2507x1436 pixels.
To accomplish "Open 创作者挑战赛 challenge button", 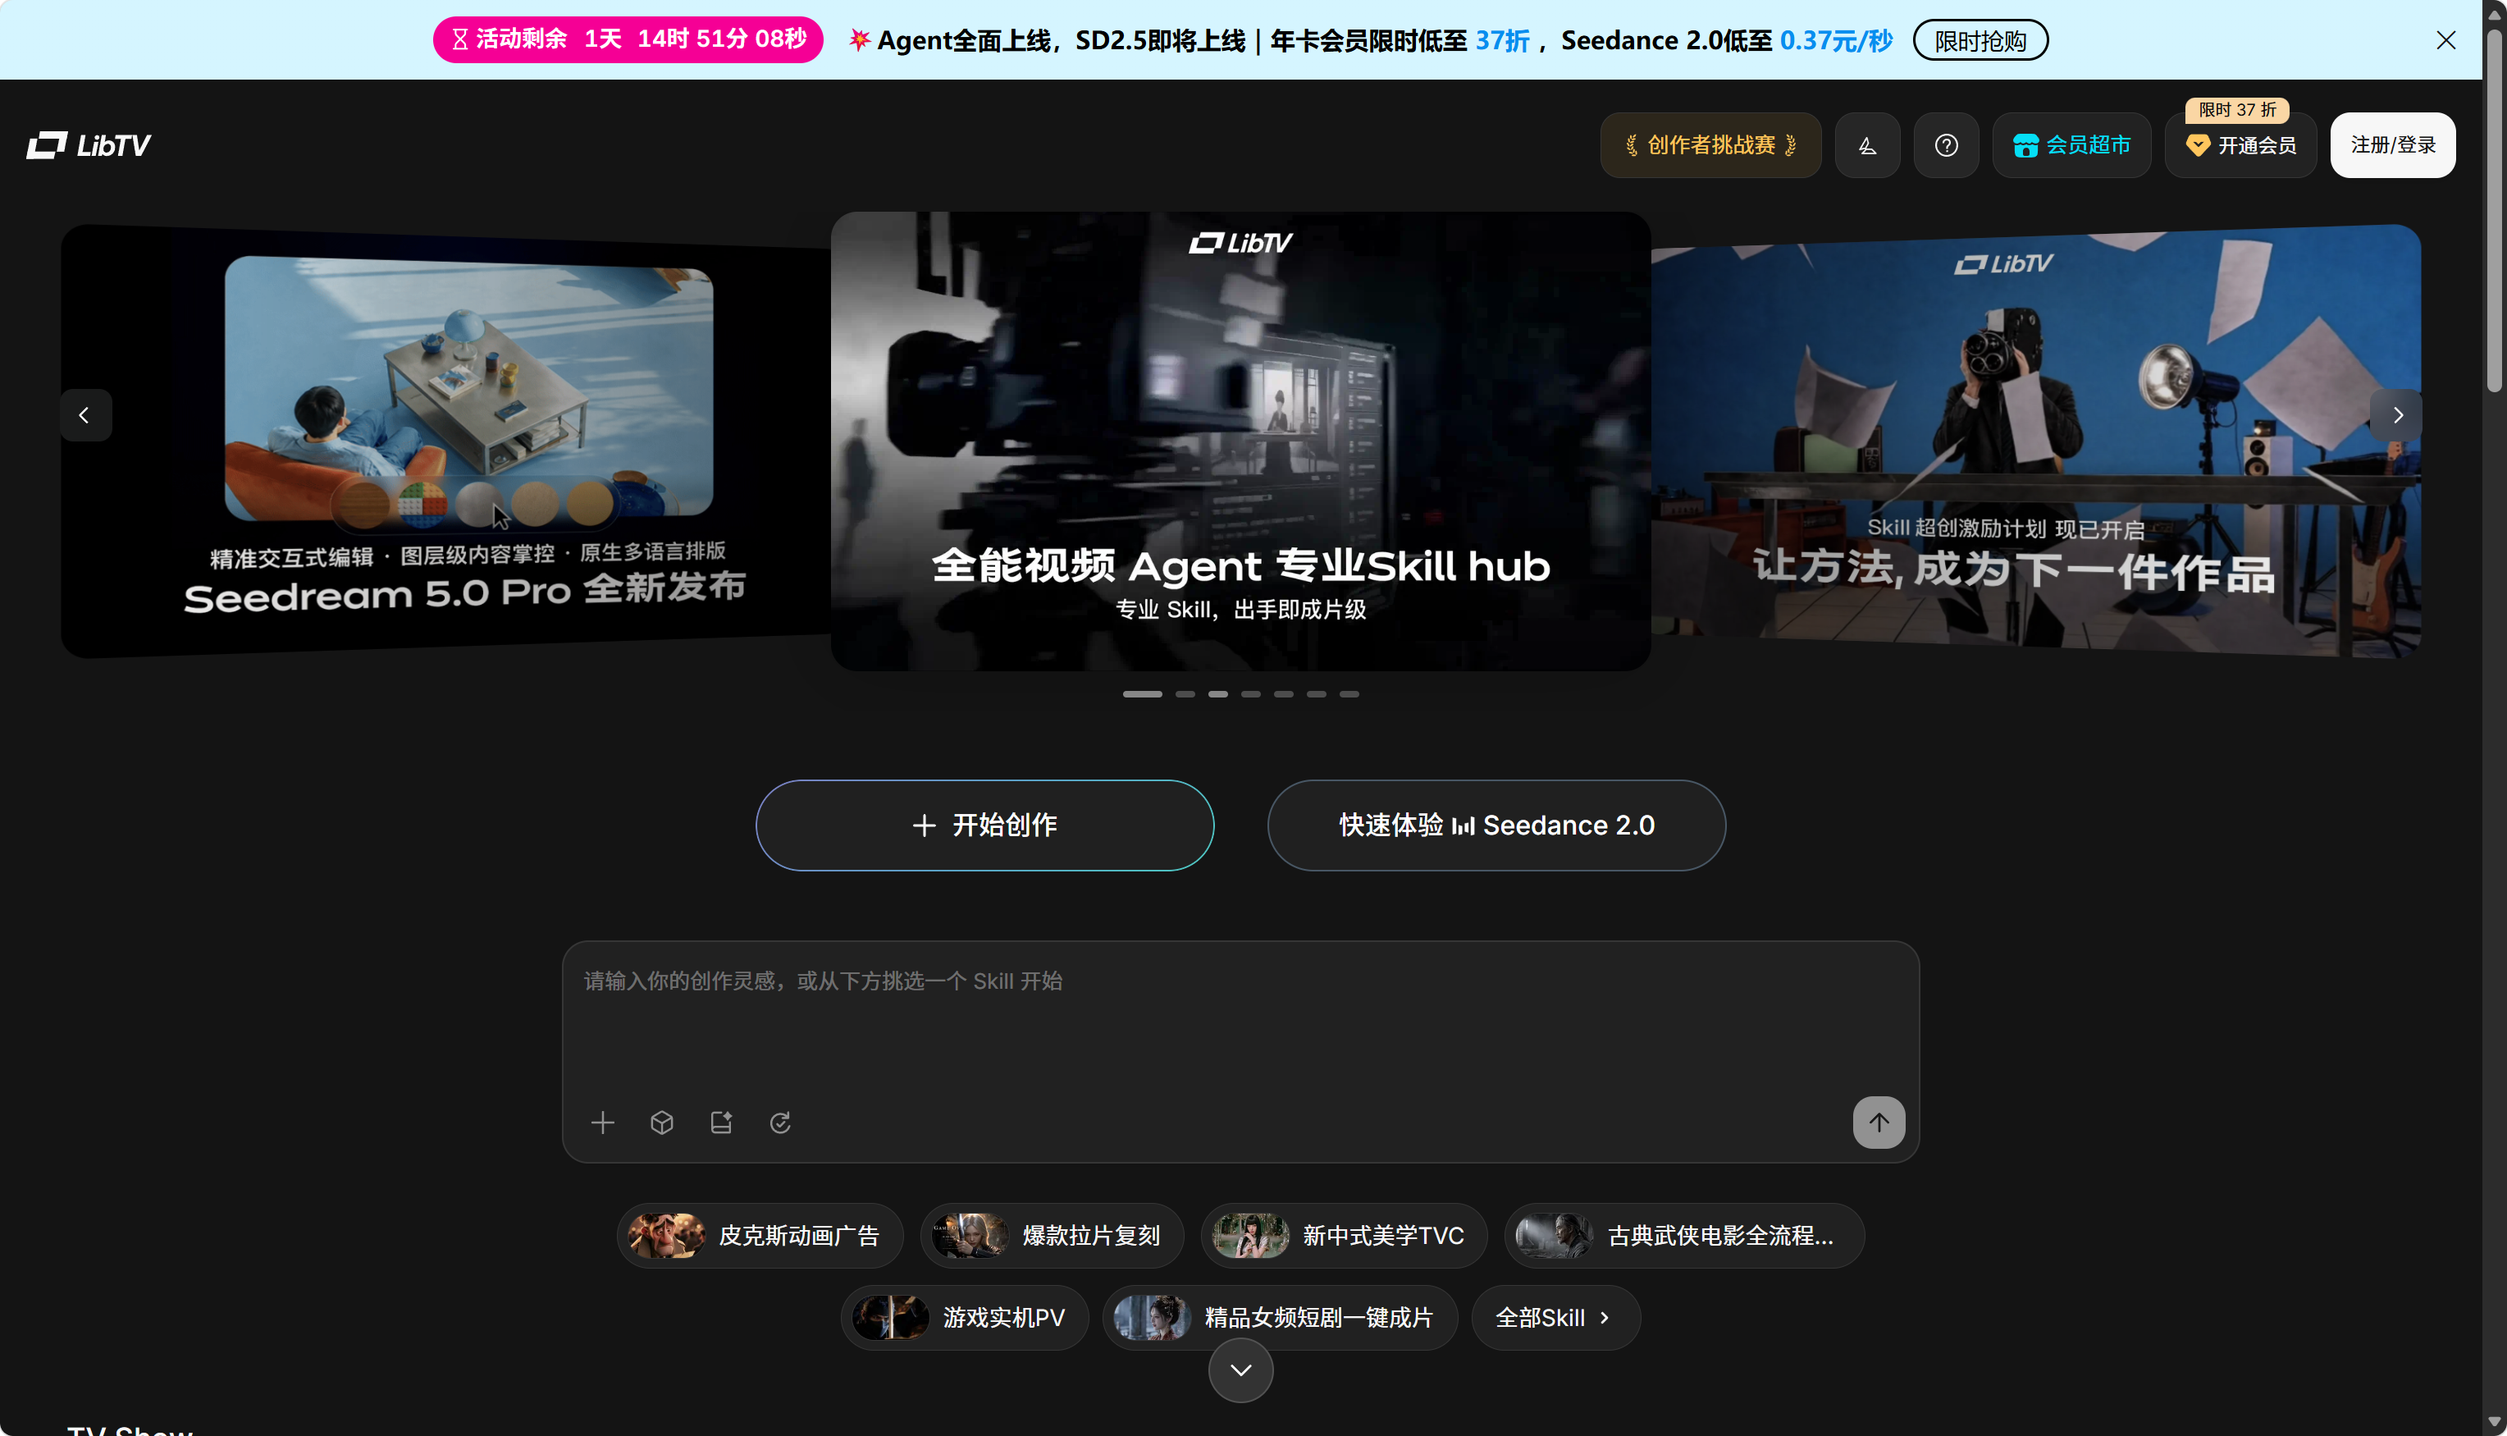I will point(1710,145).
